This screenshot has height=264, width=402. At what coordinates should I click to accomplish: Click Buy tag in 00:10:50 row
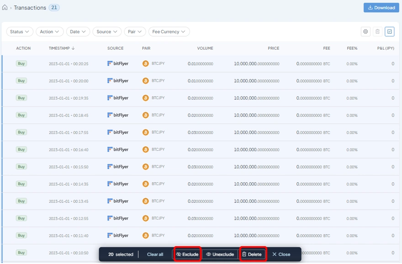click(21, 253)
